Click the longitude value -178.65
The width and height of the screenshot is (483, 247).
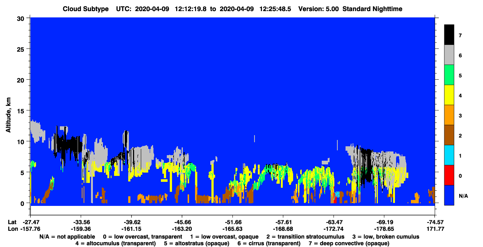click(384, 229)
